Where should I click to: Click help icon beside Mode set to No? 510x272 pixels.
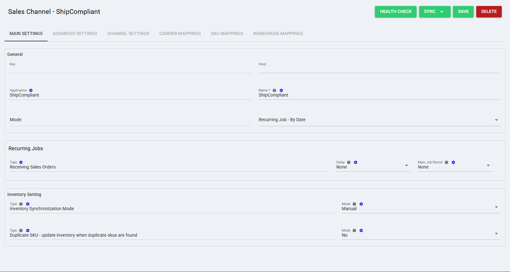click(354, 231)
